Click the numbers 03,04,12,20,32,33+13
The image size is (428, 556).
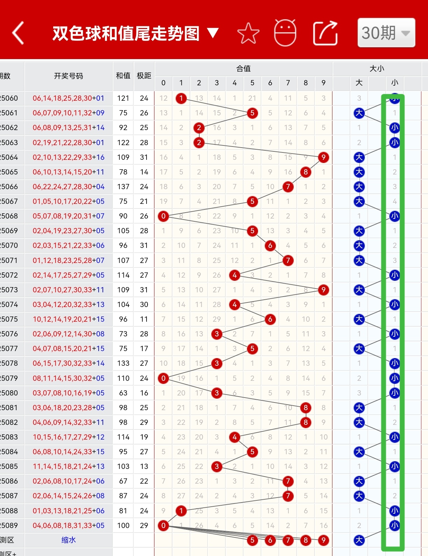(x=69, y=305)
